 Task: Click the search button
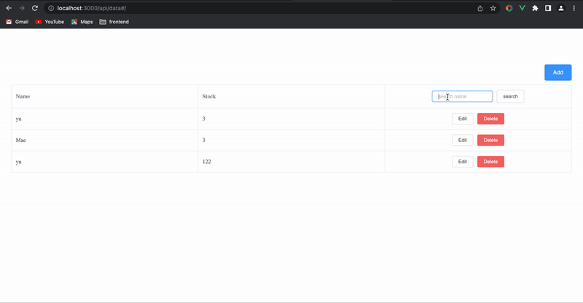510,96
